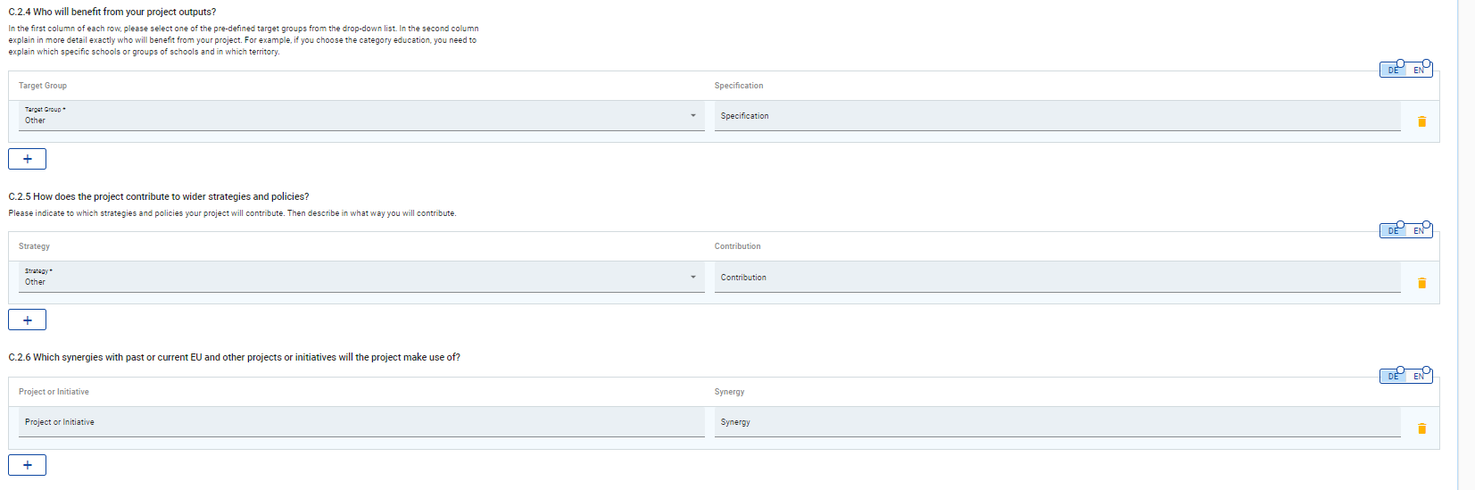This screenshot has width=1475, height=490.
Task: Select DE for C.2.6 synergies table
Action: [1393, 377]
